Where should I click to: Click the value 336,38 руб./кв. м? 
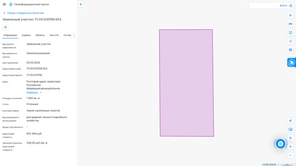tap(37, 143)
